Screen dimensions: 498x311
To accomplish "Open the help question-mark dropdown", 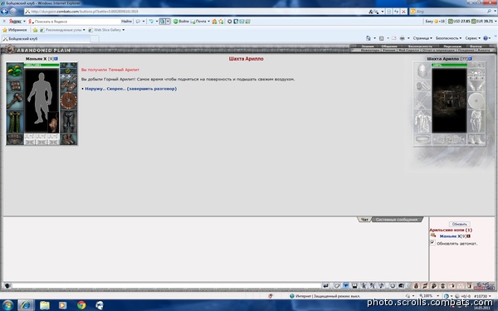I will coord(487,38).
